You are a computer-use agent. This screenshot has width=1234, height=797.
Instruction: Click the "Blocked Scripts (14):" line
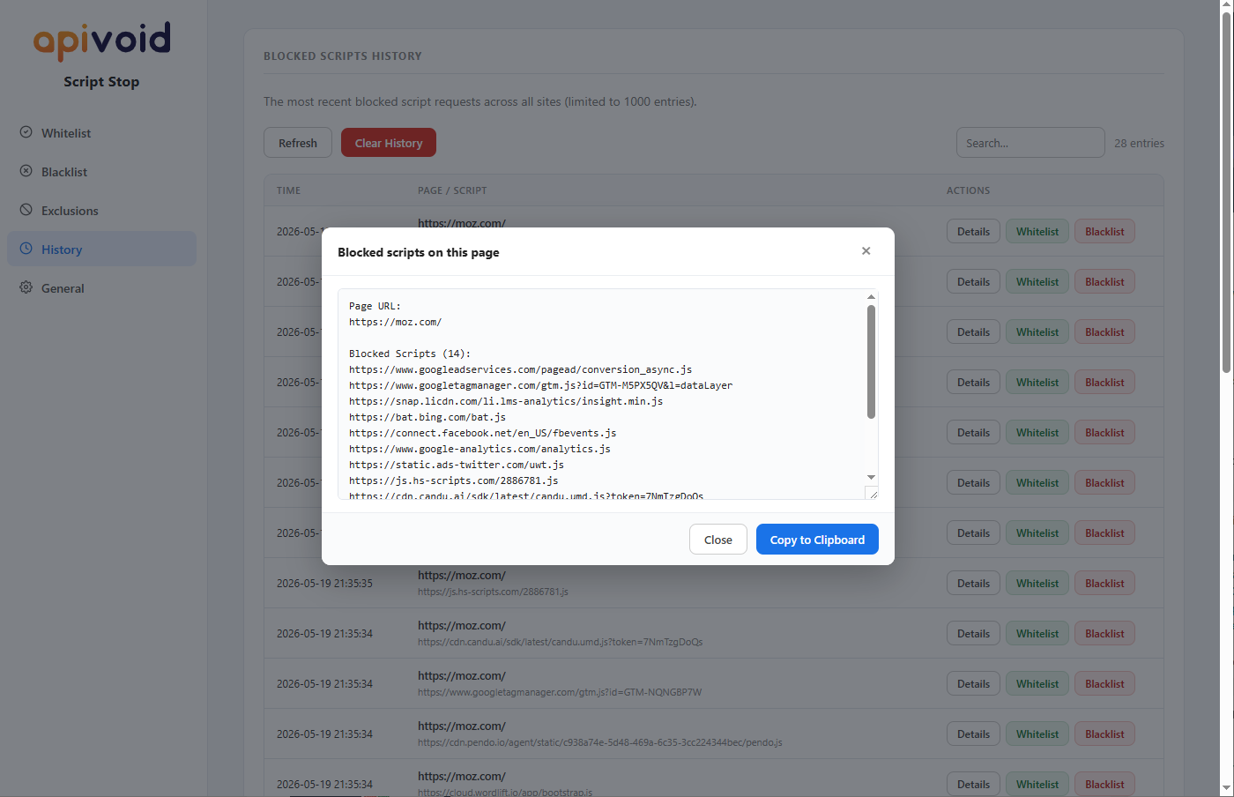click(x=410, y=354)
